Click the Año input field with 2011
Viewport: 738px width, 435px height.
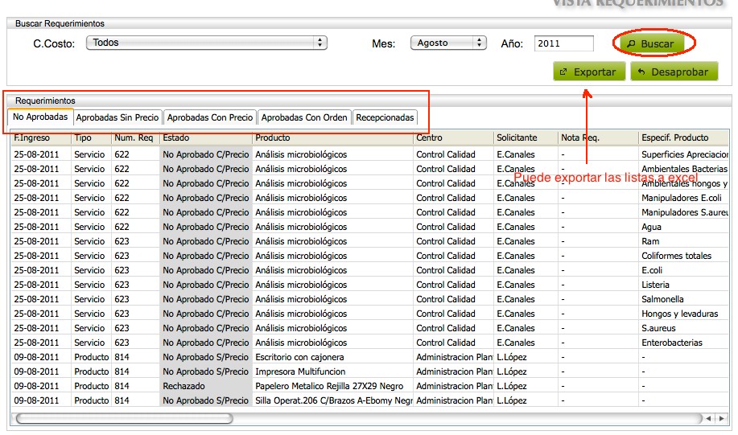pos(564,43)
